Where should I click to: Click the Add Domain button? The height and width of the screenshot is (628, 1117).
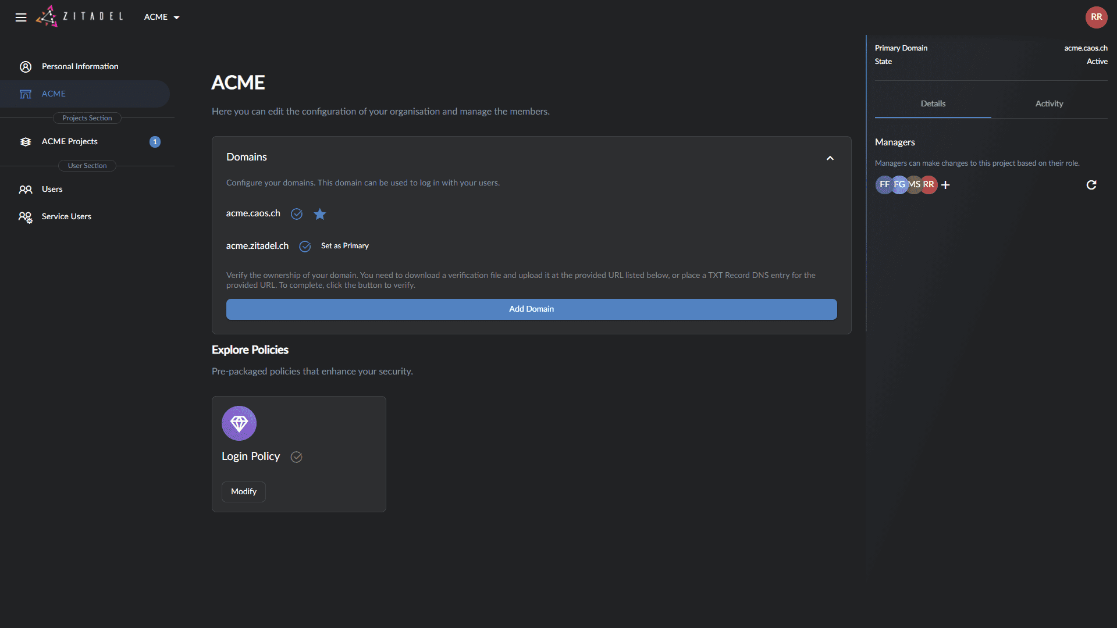tap(531, 309)
